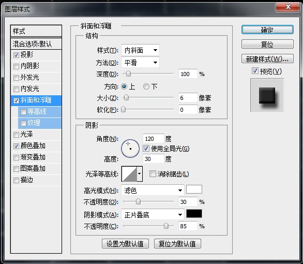303x264 pixels.
Task: Select the 投影 drop shadow entry label
Action: 27,54
